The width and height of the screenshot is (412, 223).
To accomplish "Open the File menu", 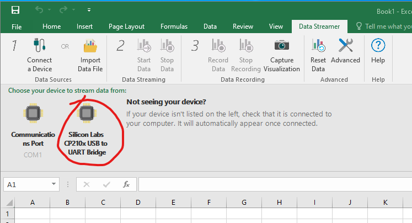I will coord(17,26).
